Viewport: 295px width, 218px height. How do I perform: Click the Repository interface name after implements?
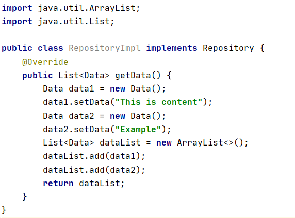[x=228, y=48]
